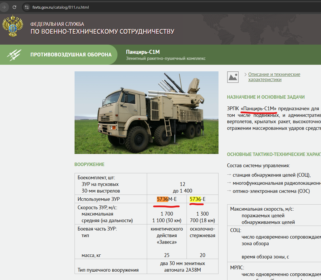The height and width of the screenshot is (280, 321).
Task: Click 'Тип пушечного вооружения' row label
Action: (x=108, y=270)
